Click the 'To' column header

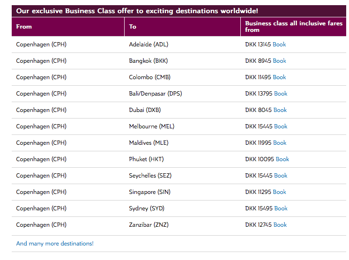click(133, 27)
